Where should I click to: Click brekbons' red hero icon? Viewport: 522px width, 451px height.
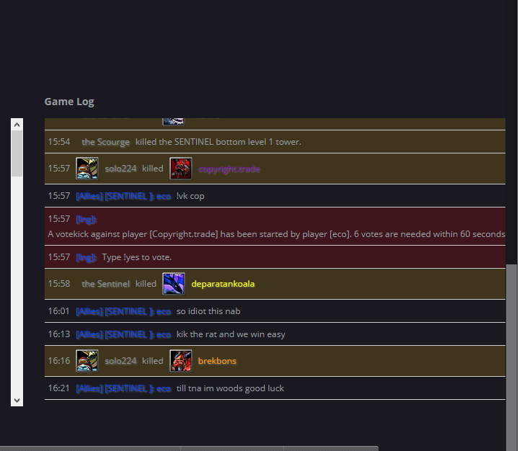(x=181, y=361)
